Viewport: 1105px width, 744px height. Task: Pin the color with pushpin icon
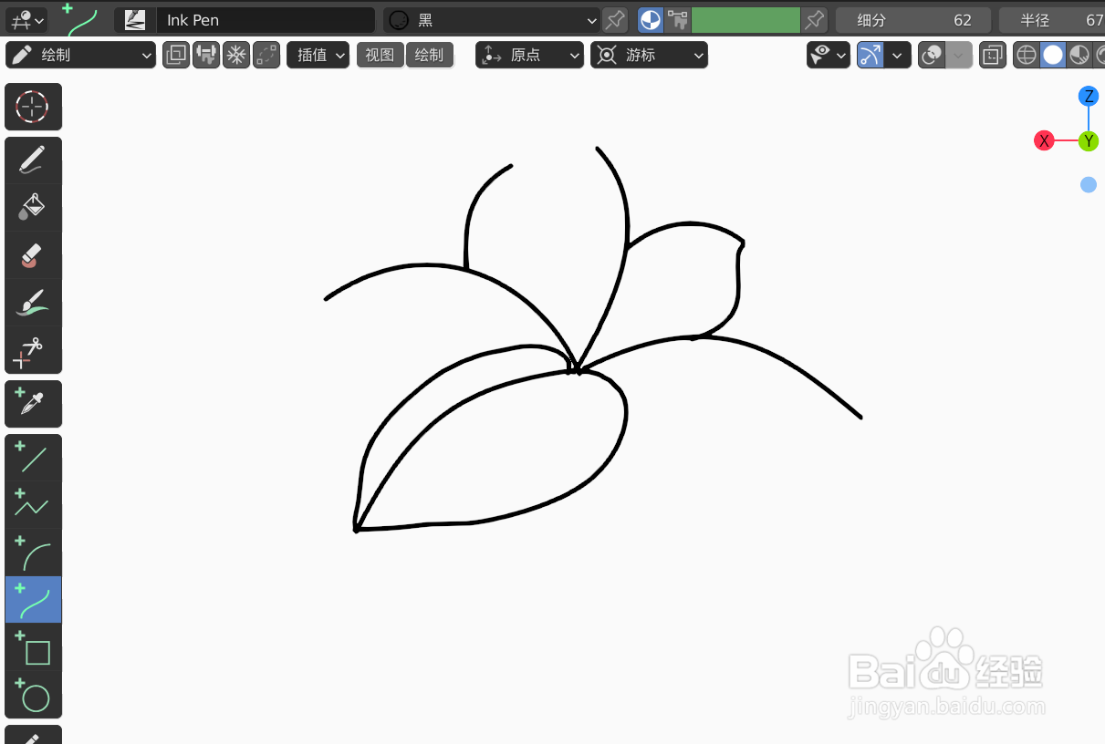pos(814,19)
